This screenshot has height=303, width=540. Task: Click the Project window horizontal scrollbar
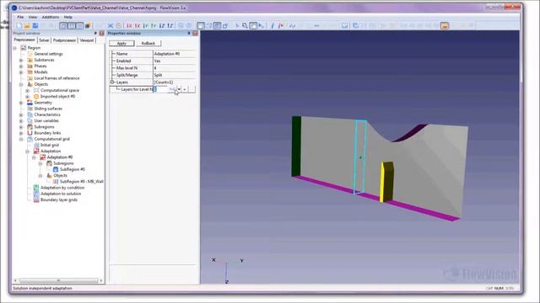[x=58, y=280]
